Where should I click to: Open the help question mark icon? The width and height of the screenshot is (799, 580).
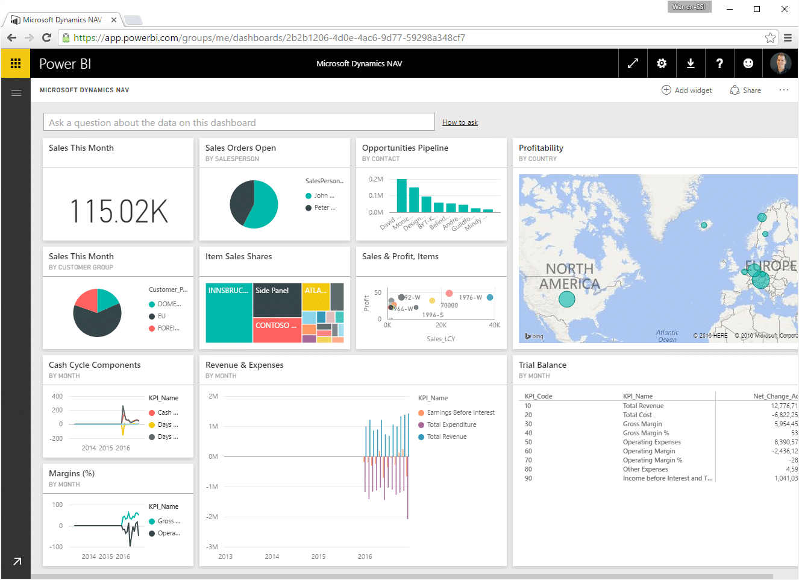coord(719,63)
